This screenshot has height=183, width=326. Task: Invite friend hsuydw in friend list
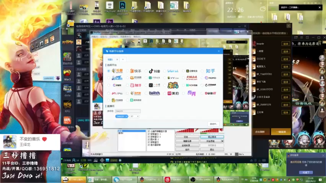[286, 44]
